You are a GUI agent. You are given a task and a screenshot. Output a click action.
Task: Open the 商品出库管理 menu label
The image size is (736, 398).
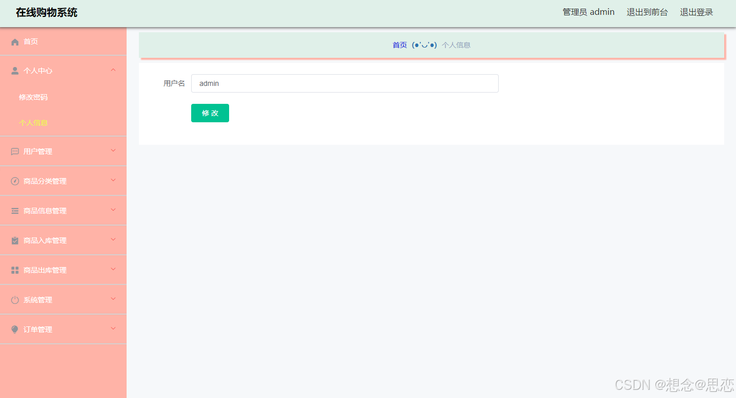(45, 270)
